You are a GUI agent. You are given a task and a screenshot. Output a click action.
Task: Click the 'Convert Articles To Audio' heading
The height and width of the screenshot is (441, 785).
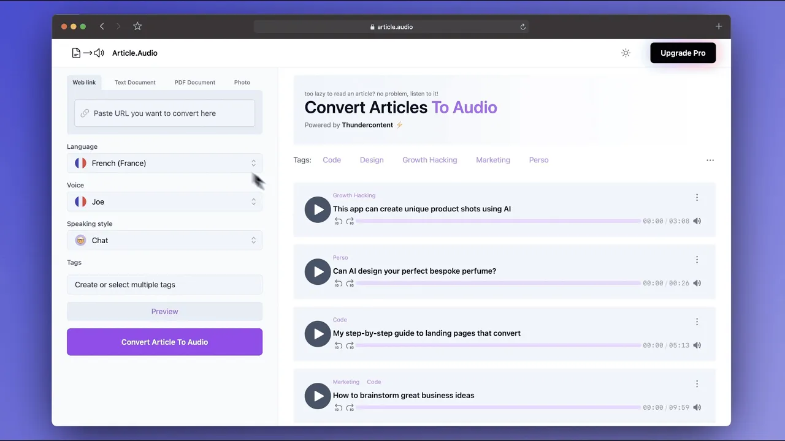400,107
